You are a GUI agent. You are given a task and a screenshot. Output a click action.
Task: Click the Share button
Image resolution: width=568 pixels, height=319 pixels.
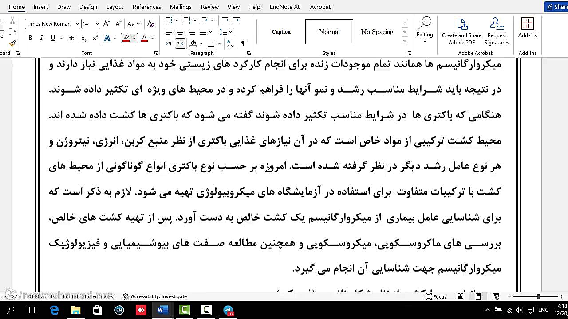pyautogui.click(x=556, y=7)
